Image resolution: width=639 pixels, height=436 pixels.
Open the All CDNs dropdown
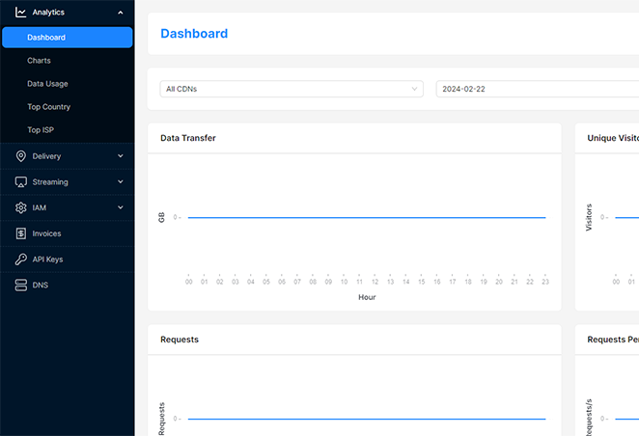point(292,89)
